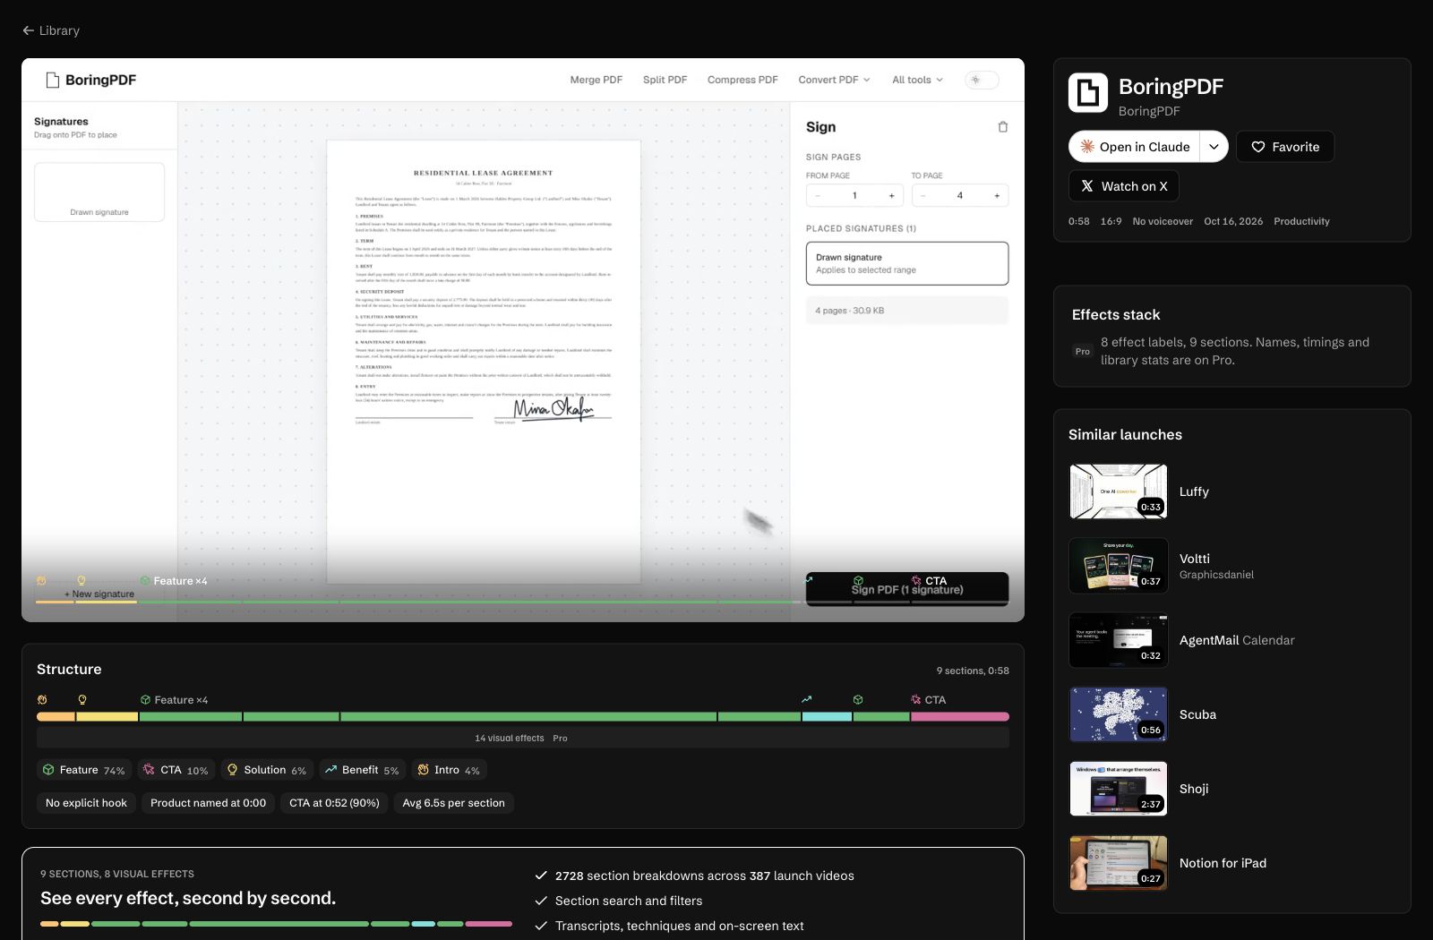Click the yellow Solution segment of Structure bar
The image size is (1433, 940).
point(107,716)
